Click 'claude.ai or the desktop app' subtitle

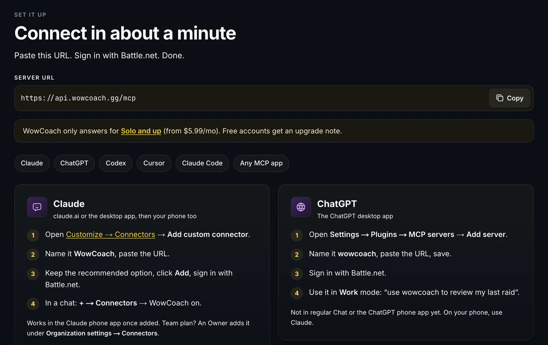[x=125, y=216]
